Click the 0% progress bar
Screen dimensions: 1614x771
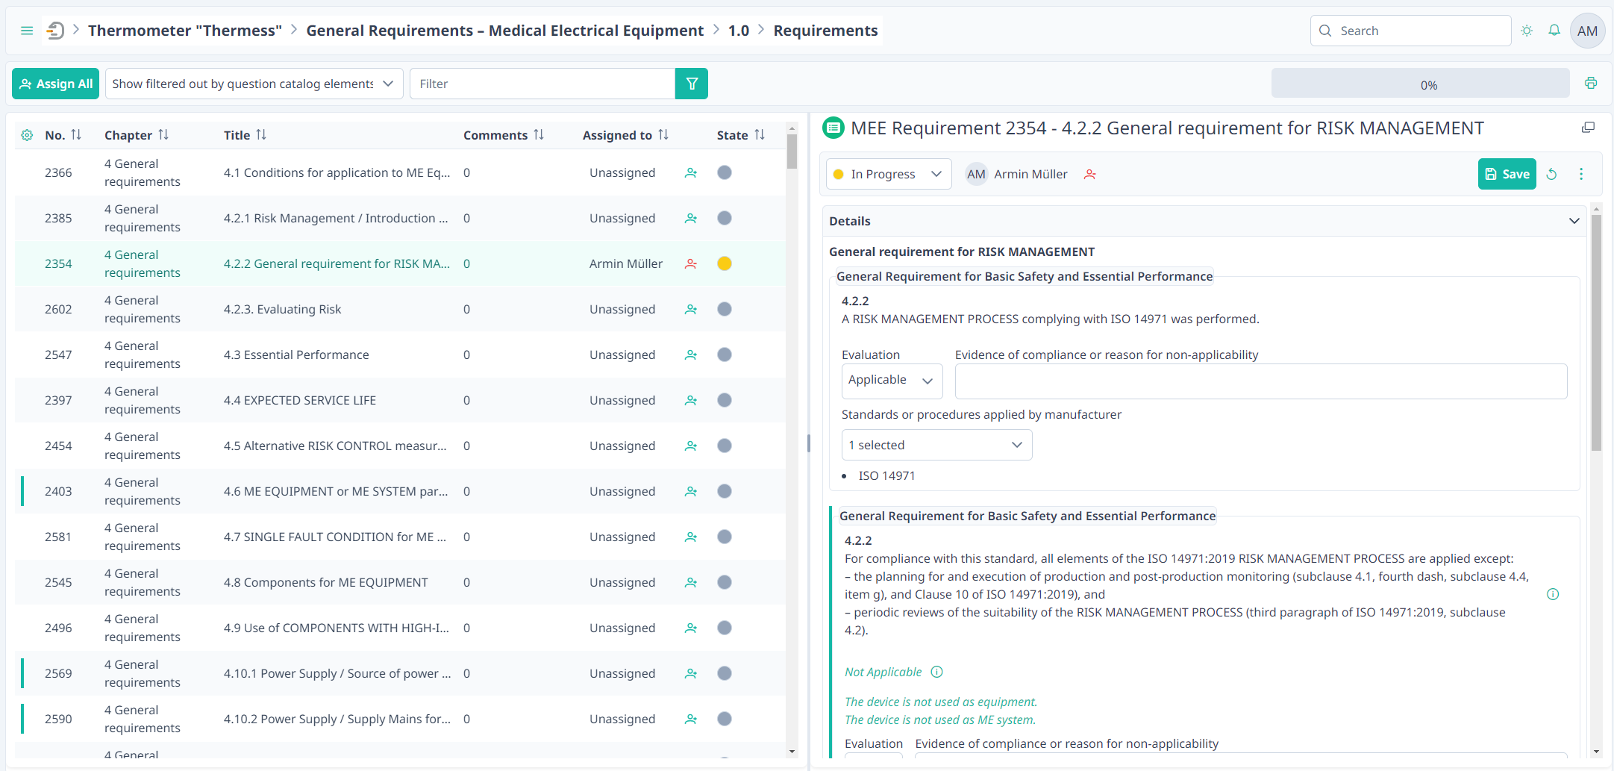[x=1420, y=84]
